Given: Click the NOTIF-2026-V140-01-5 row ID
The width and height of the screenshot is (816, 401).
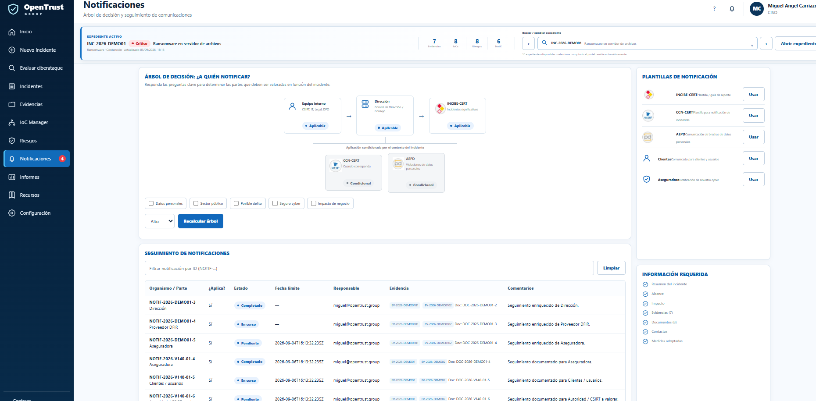Looking at the screenshot, I should [x=172, y=377].
